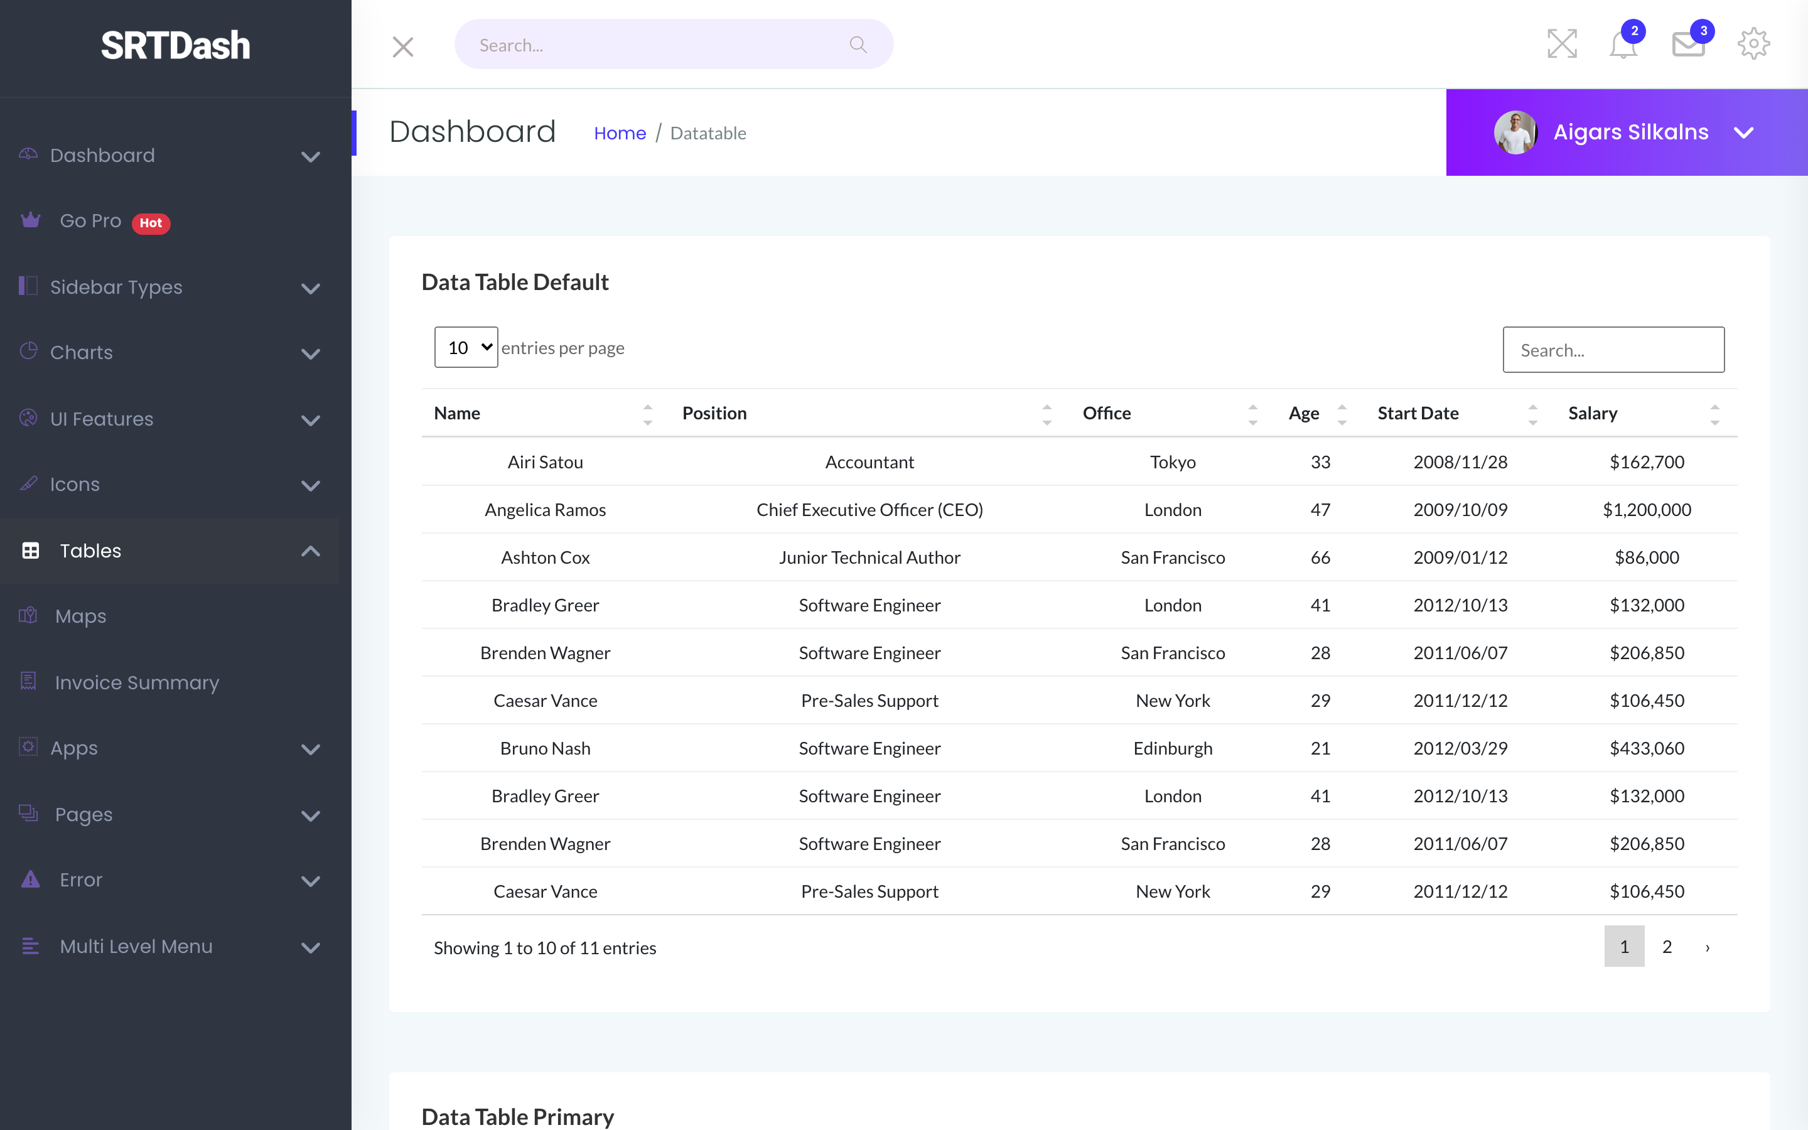Click the Error warning triangle icon
Image resolution: width=1808 pixels, height=1130 pixels.
31,879
